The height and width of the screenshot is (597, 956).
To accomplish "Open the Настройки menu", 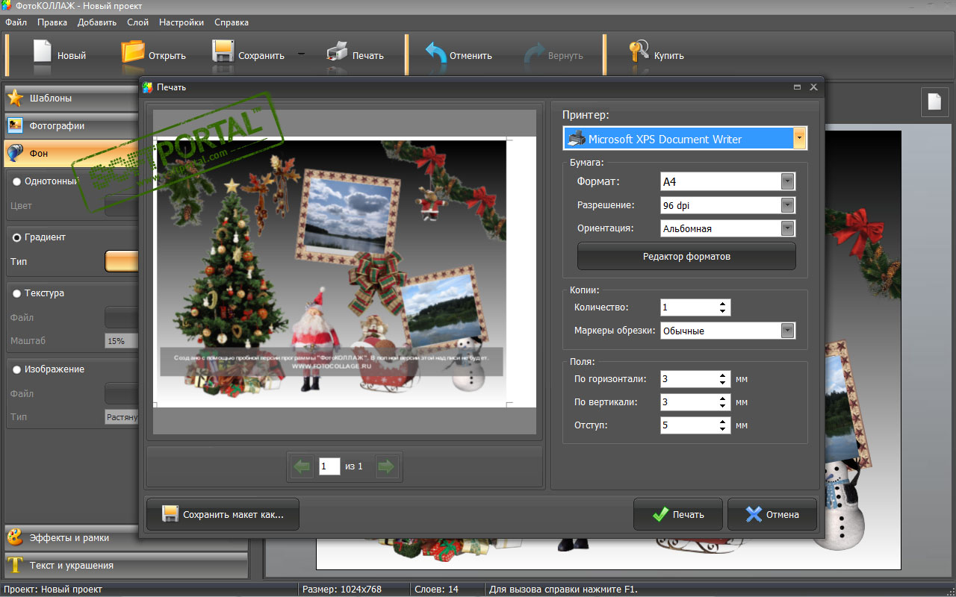I will (180, 22).
